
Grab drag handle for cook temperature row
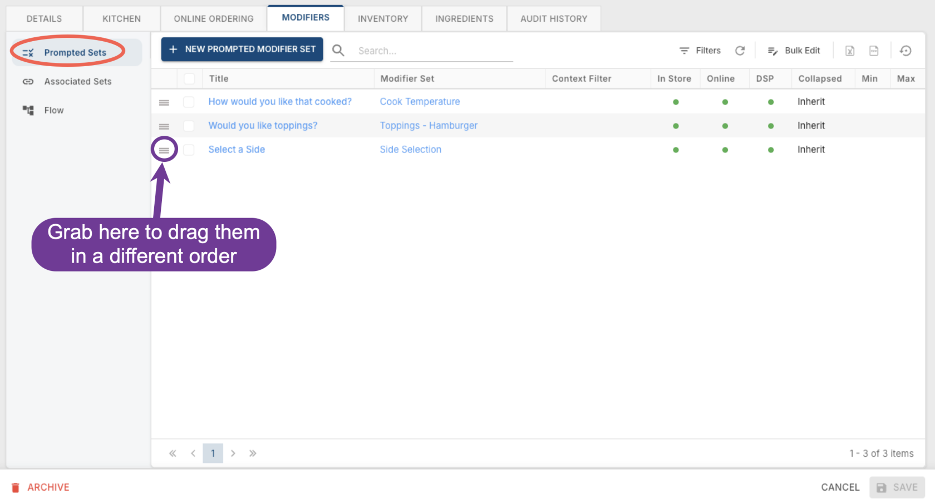coord(164,102)
